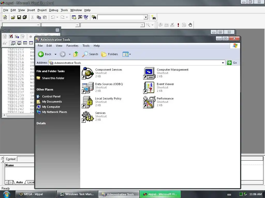The image size is (265, 198).
Task: Click the Undo arrow in Visual C++ toolbar
Action: (53, 17)
